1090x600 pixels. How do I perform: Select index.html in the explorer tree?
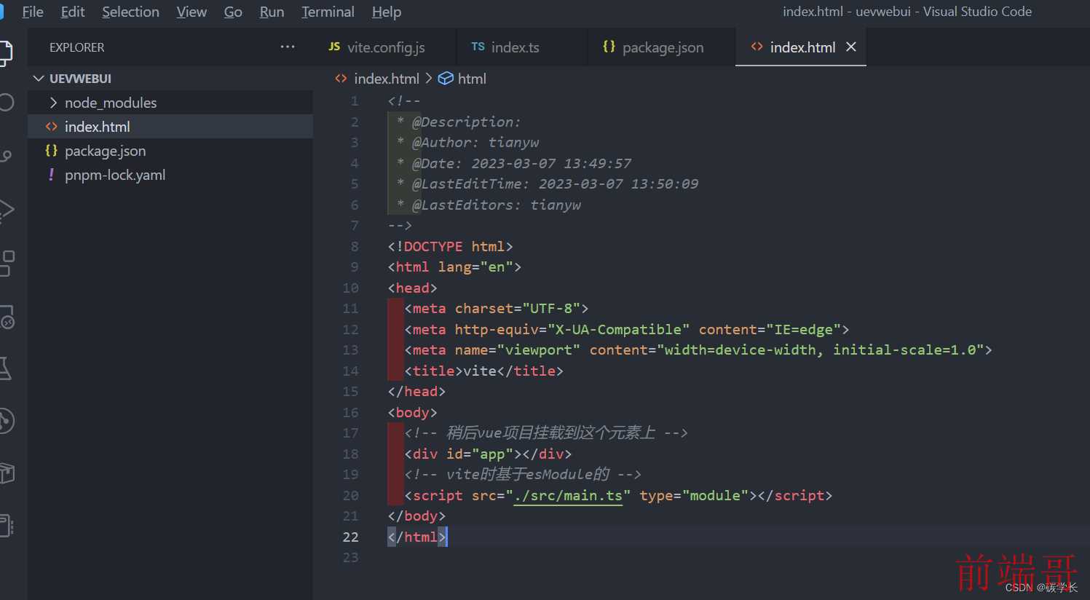click(x=170, y=127)
